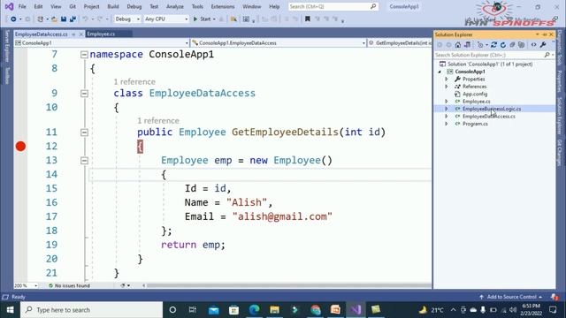Screen dimensions: 566x318
Task: Collapse the namespace ConsoleApp1 code block
Action: click(x=84, y=55)
